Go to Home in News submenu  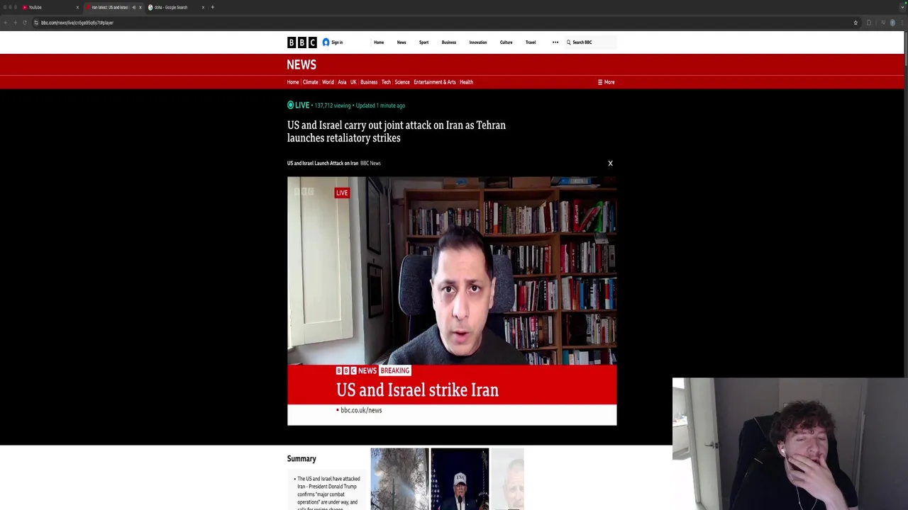tap(293, 82)
